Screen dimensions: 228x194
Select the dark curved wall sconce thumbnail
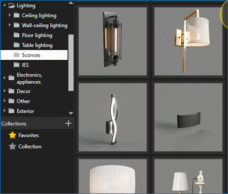point(188,117)
